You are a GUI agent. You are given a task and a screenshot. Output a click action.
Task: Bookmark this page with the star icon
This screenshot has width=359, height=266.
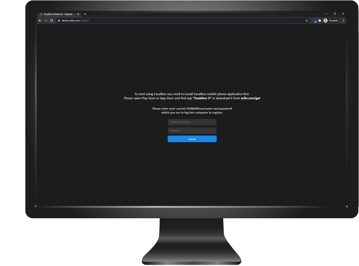[x=306, y=21]
